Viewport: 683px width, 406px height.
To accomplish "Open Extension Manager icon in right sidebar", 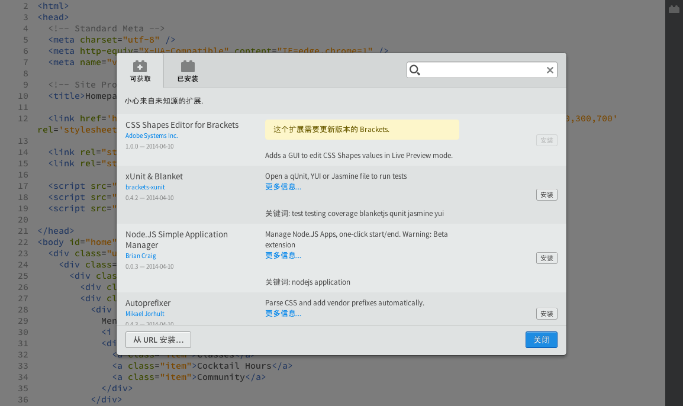I will [674, 9].
